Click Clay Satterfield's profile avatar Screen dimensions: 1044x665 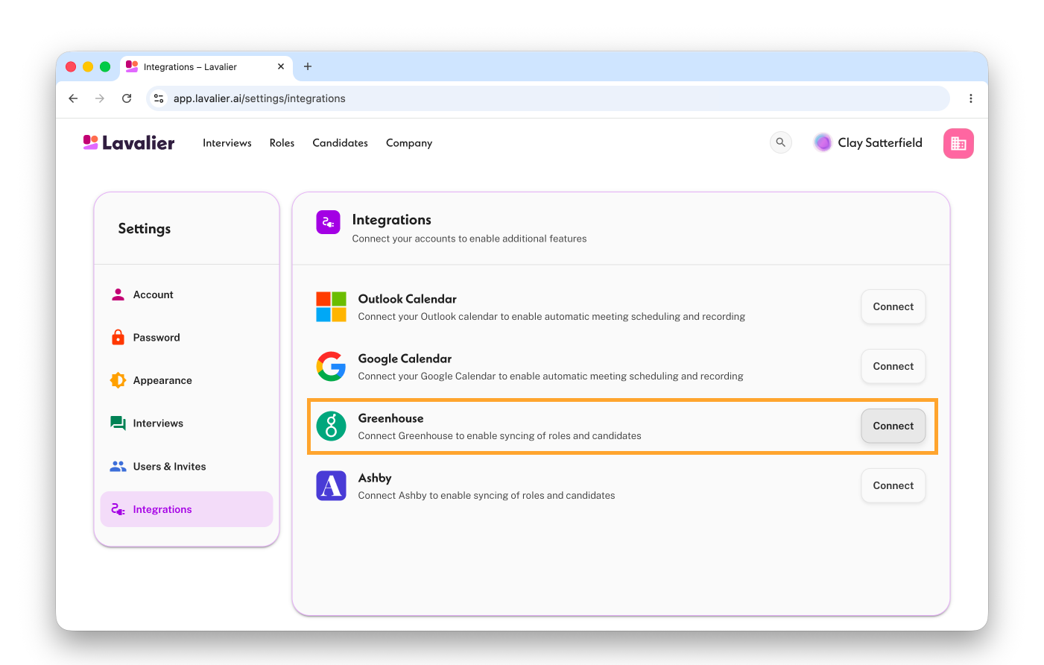(823, 142)
